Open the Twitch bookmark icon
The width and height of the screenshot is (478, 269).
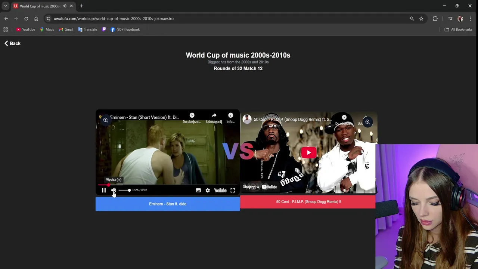[104, 30]
